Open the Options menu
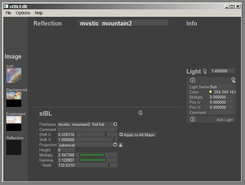 tap(23, 13)
